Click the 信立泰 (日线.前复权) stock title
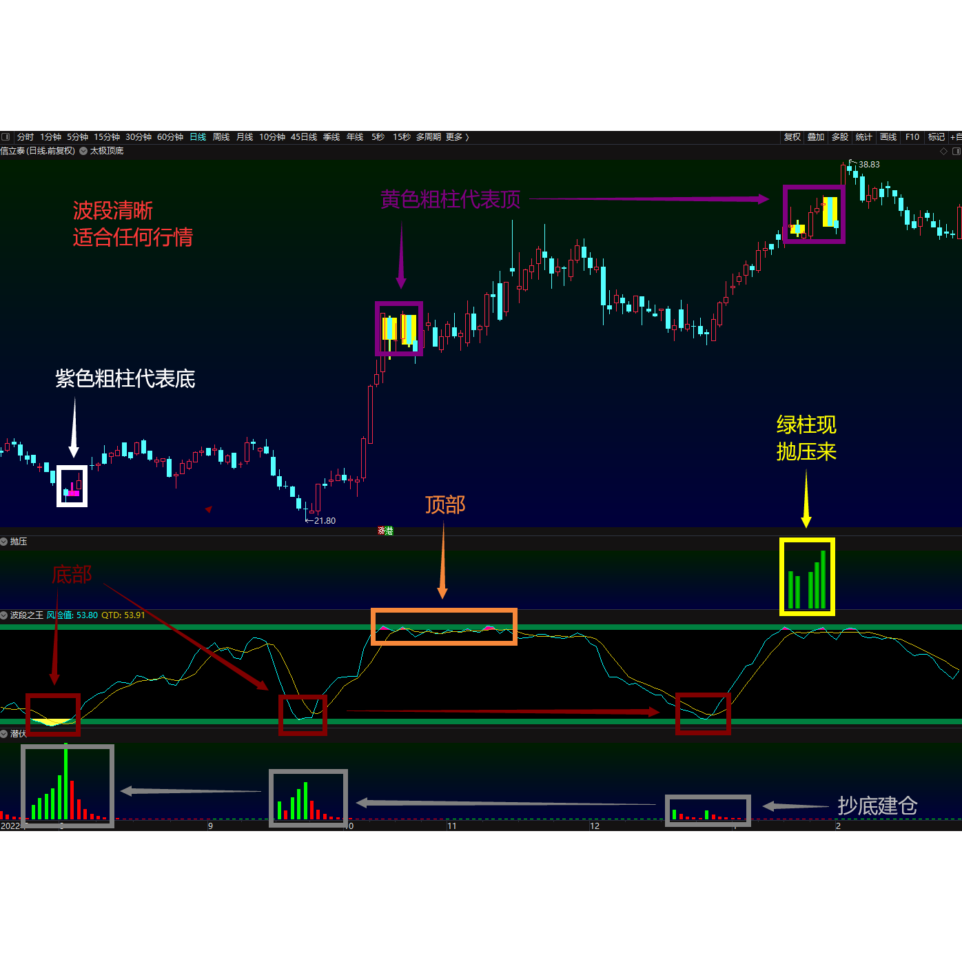Viewport: 962px width, 962px height. pyautogui.click(x=38, y=151)
